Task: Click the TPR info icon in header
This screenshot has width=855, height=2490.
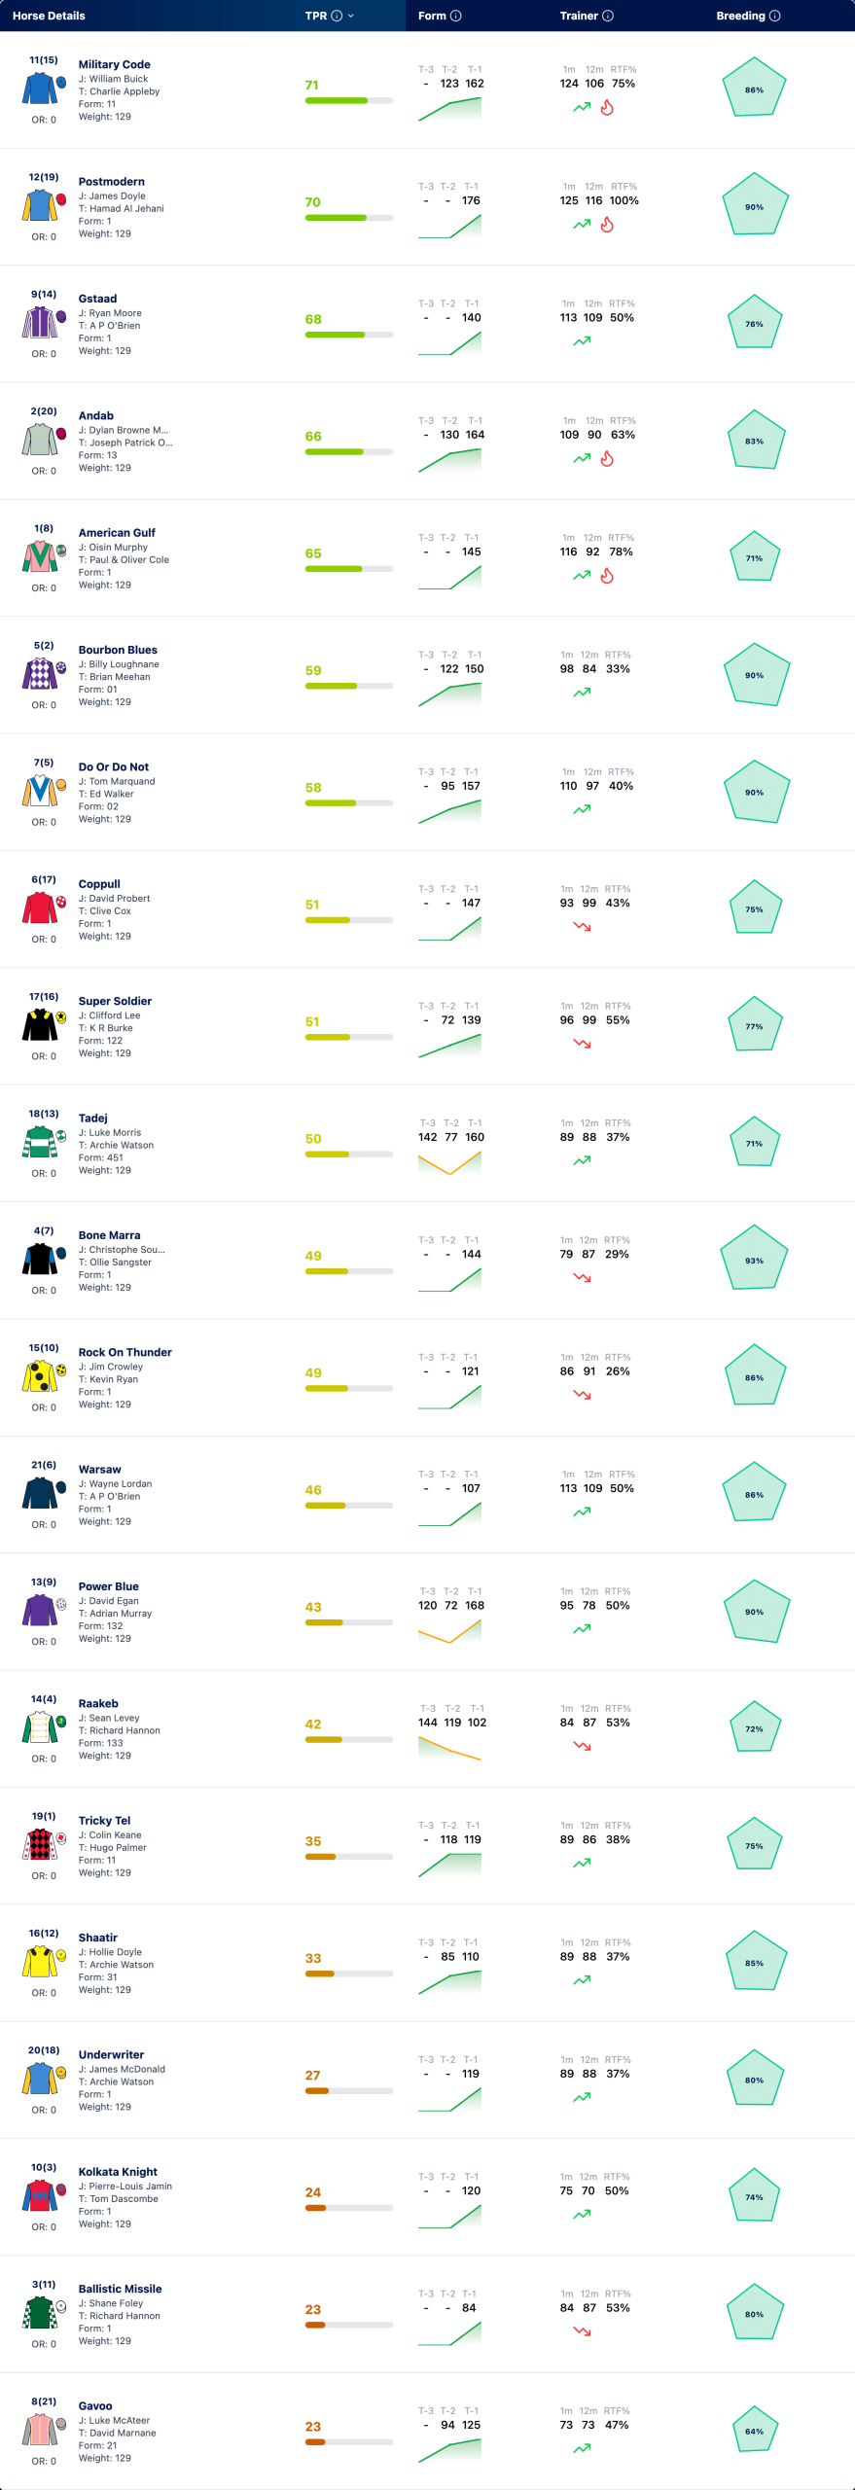Action: tap(337, 16)
